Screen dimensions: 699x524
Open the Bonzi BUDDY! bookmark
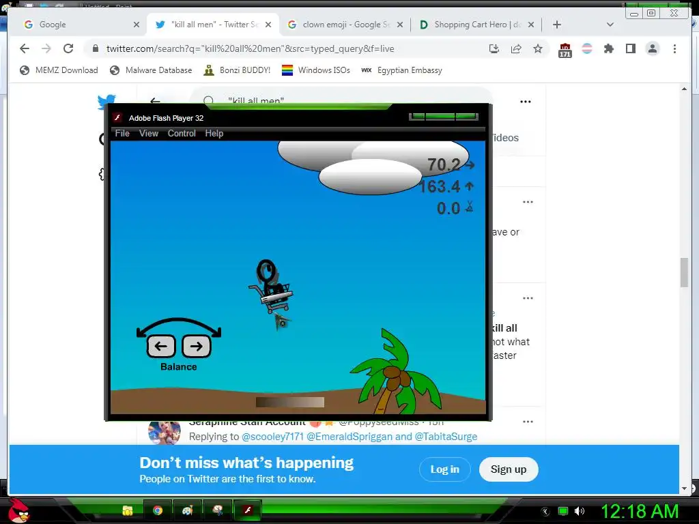pos(237,70)
